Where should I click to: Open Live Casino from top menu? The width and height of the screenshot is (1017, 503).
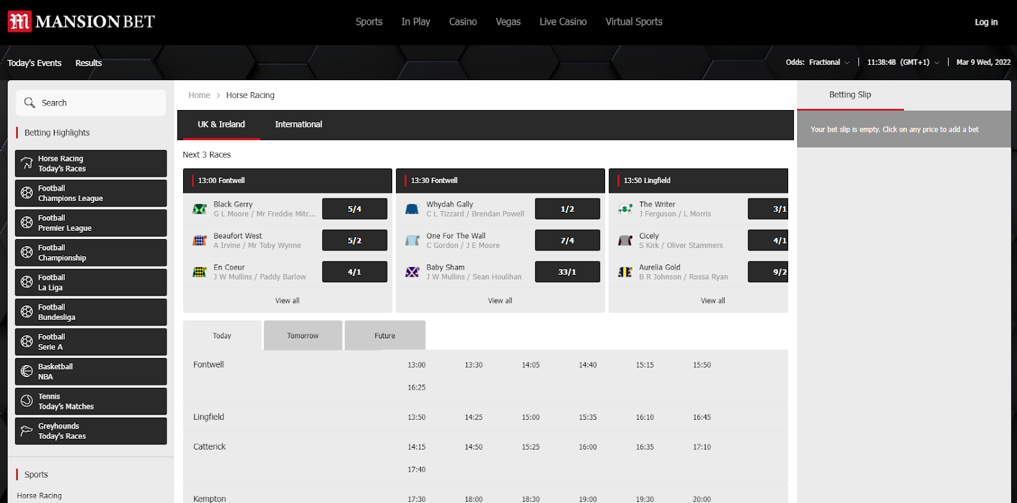563,22
